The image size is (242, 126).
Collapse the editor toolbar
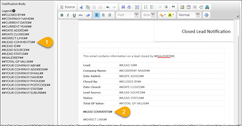click(x=238, y=16)
